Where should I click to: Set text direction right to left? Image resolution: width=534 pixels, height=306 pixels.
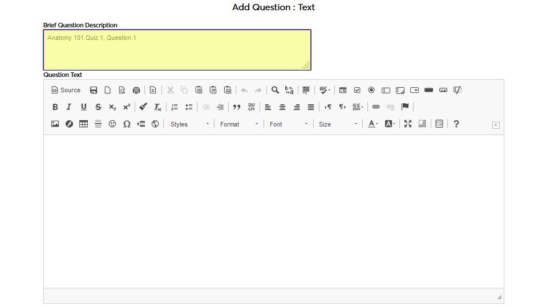342,107
